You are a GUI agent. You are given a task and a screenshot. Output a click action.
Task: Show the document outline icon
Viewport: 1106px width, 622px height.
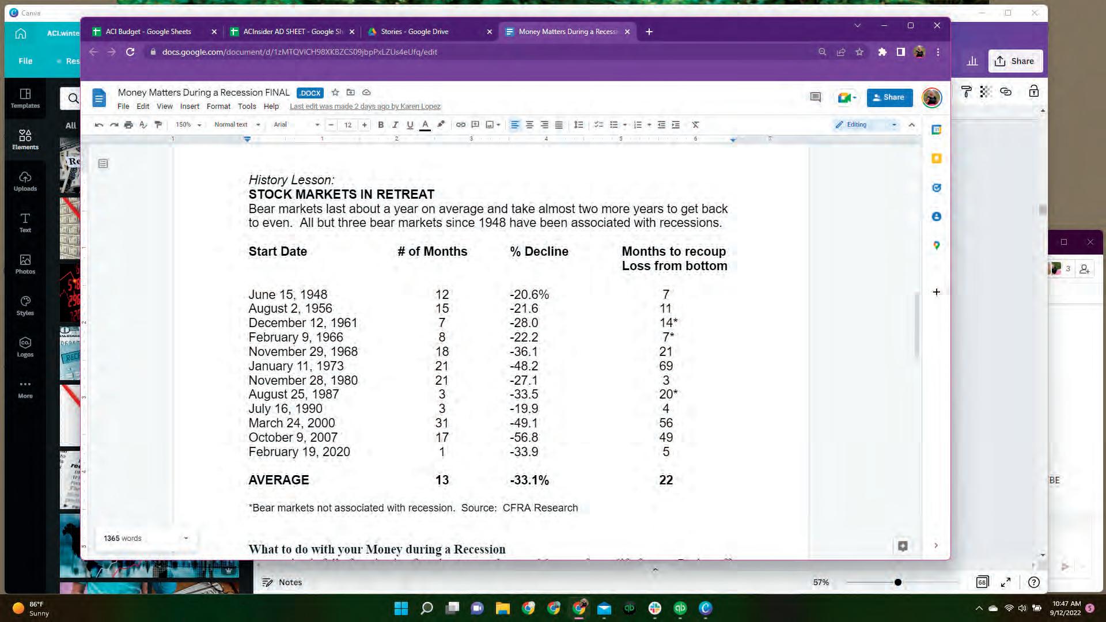(x=103, y=164)
